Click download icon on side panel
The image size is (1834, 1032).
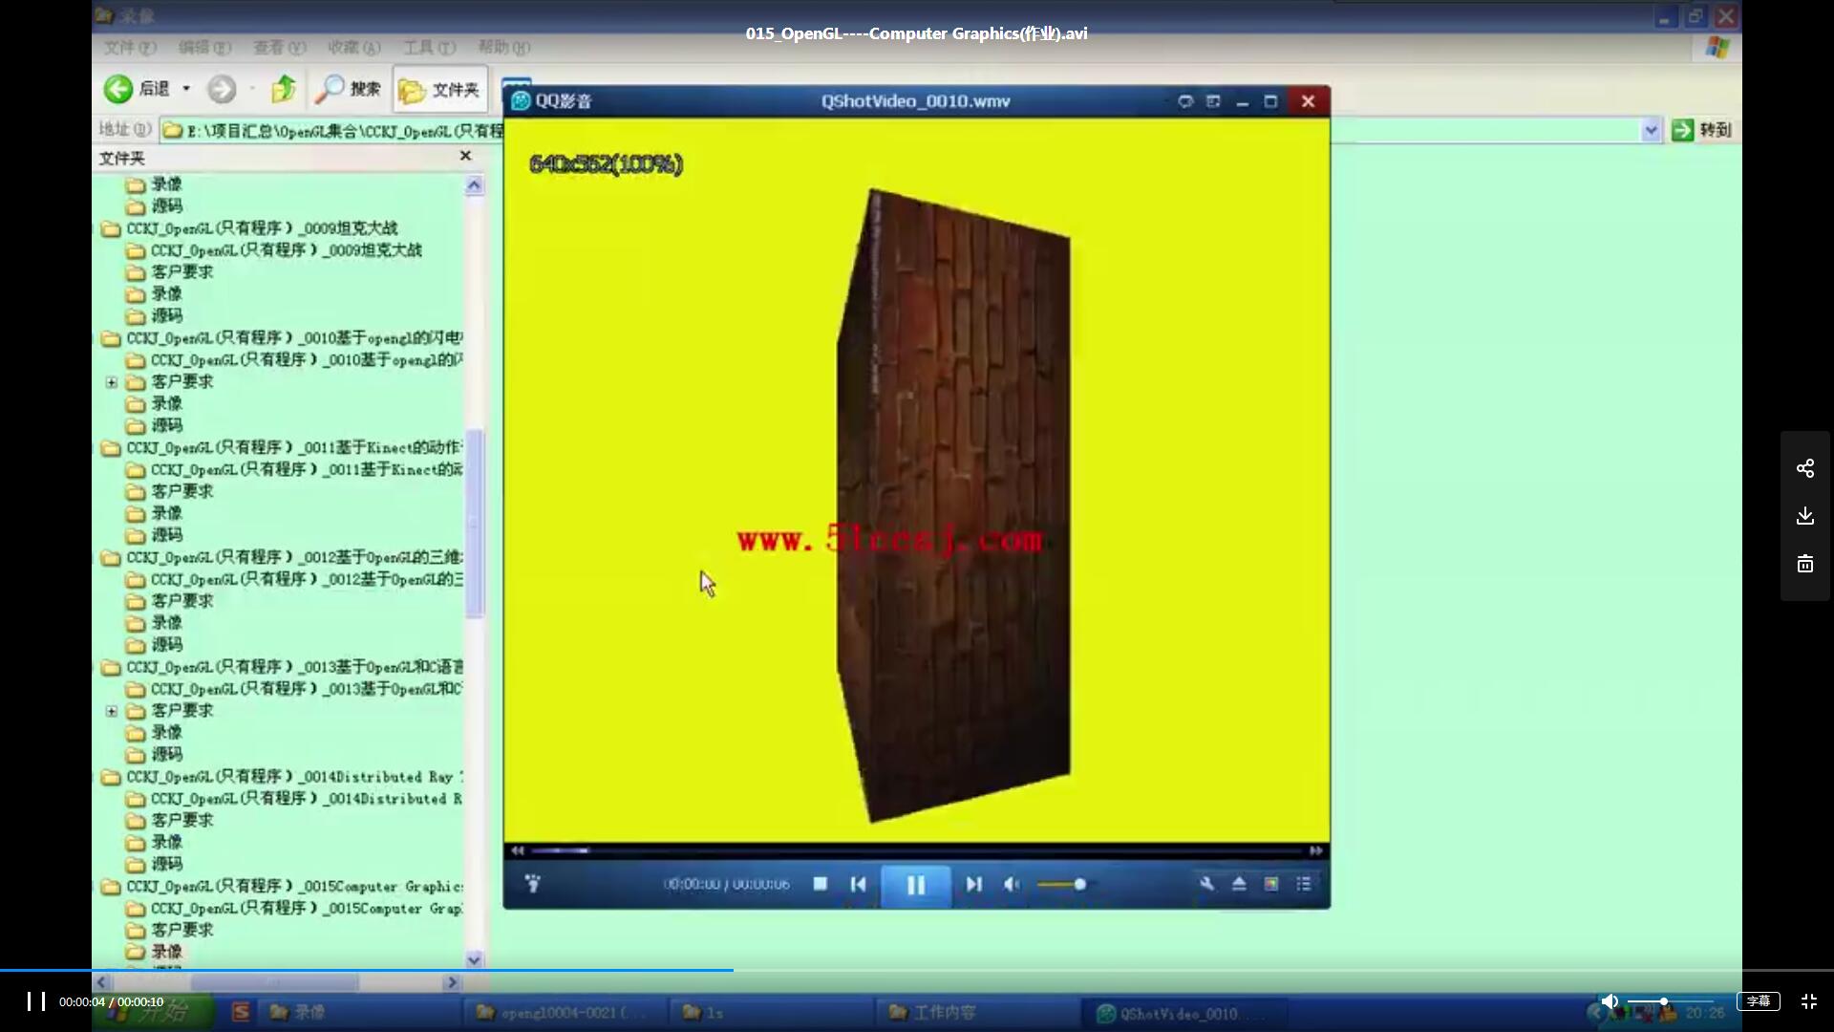(x=1805, y=516)
